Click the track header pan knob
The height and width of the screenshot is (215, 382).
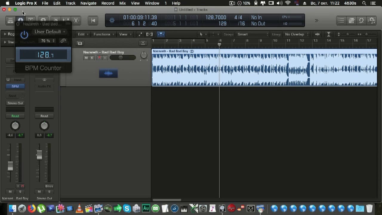coord(144,55)
